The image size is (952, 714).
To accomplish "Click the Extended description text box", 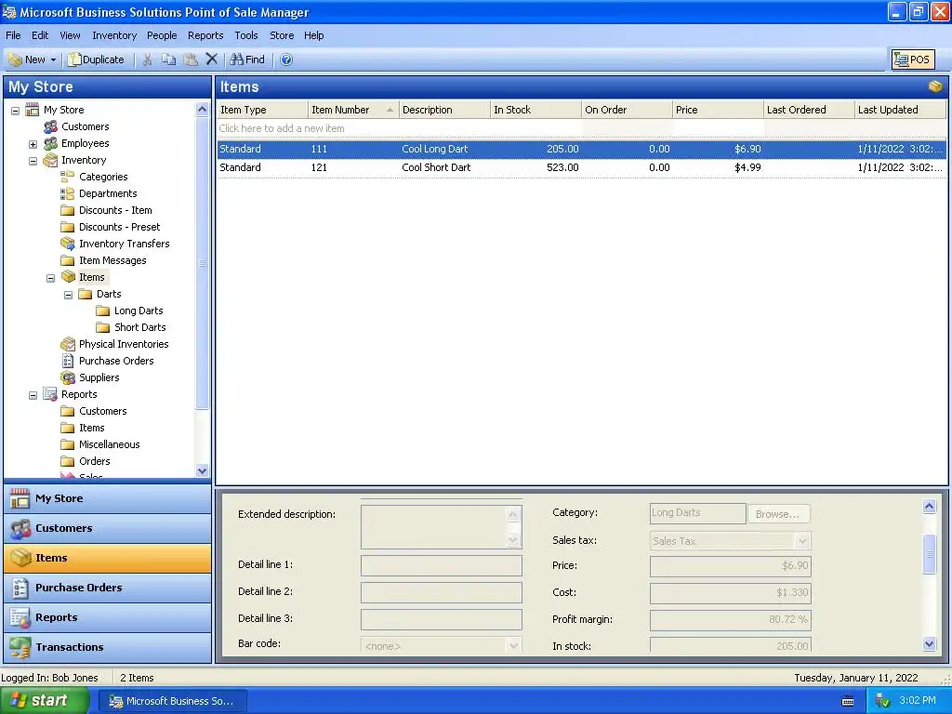I will coord(442,527).
